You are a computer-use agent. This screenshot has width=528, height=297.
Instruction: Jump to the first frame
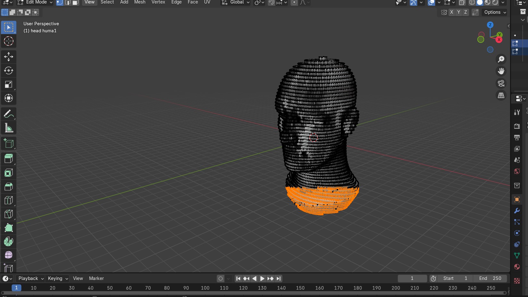tap(238, 278)
